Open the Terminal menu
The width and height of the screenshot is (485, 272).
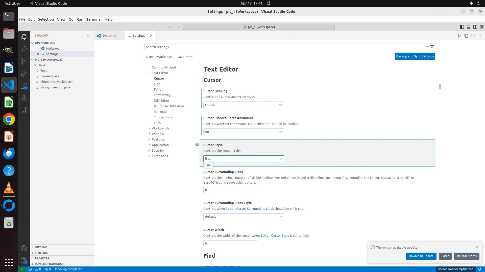click(94, 19)
